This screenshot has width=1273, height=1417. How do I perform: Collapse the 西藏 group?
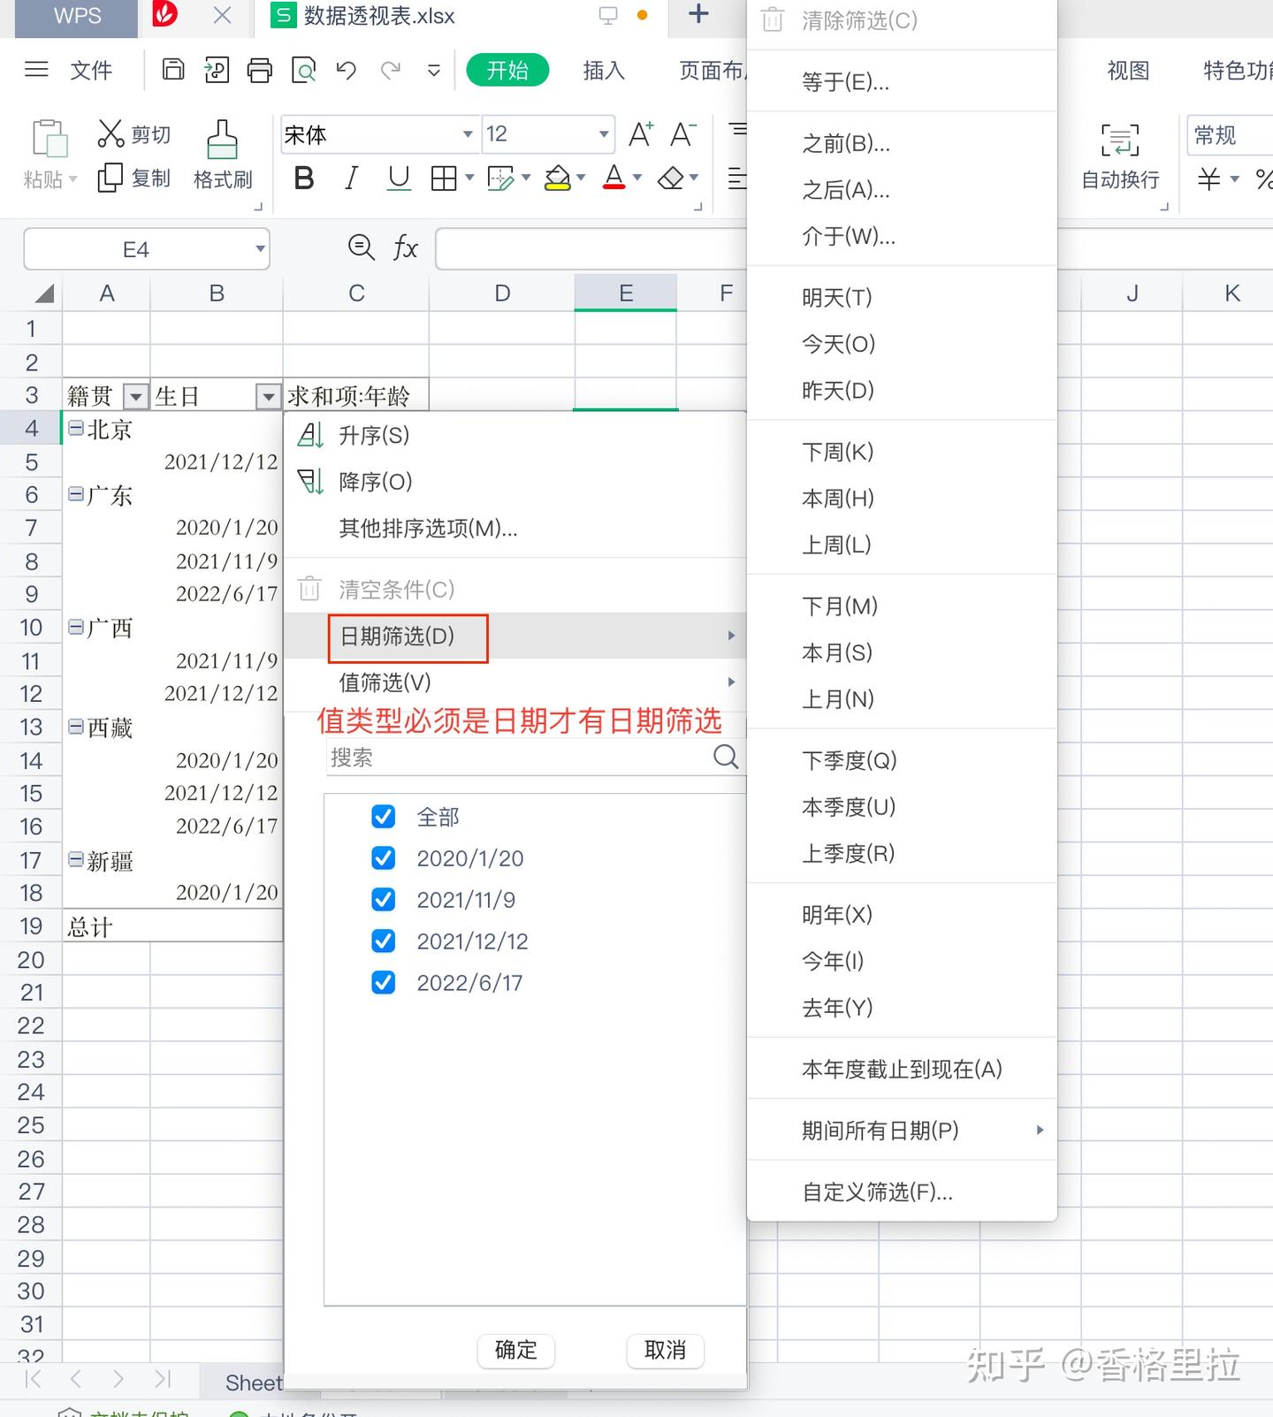pyautogui.click(x=76, y=727)
